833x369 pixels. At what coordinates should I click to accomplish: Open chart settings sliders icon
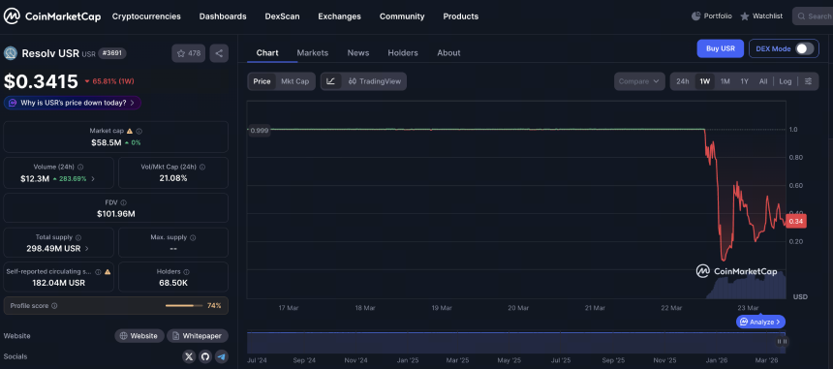tap(808, 81)
